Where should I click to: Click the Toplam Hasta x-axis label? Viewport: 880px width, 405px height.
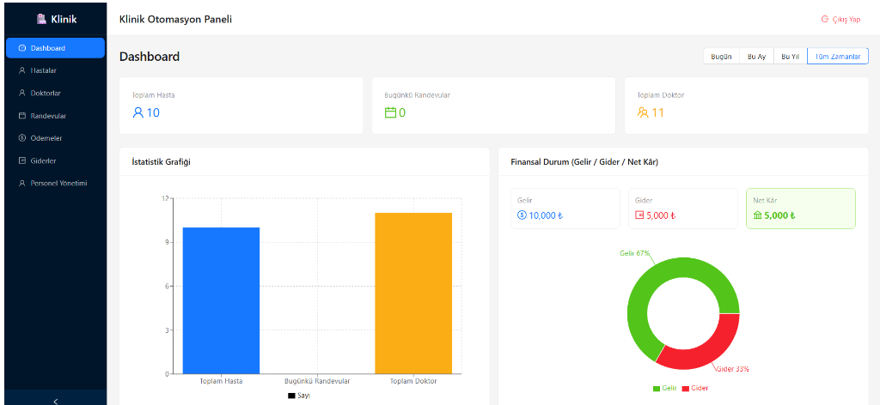click(221, 381)
